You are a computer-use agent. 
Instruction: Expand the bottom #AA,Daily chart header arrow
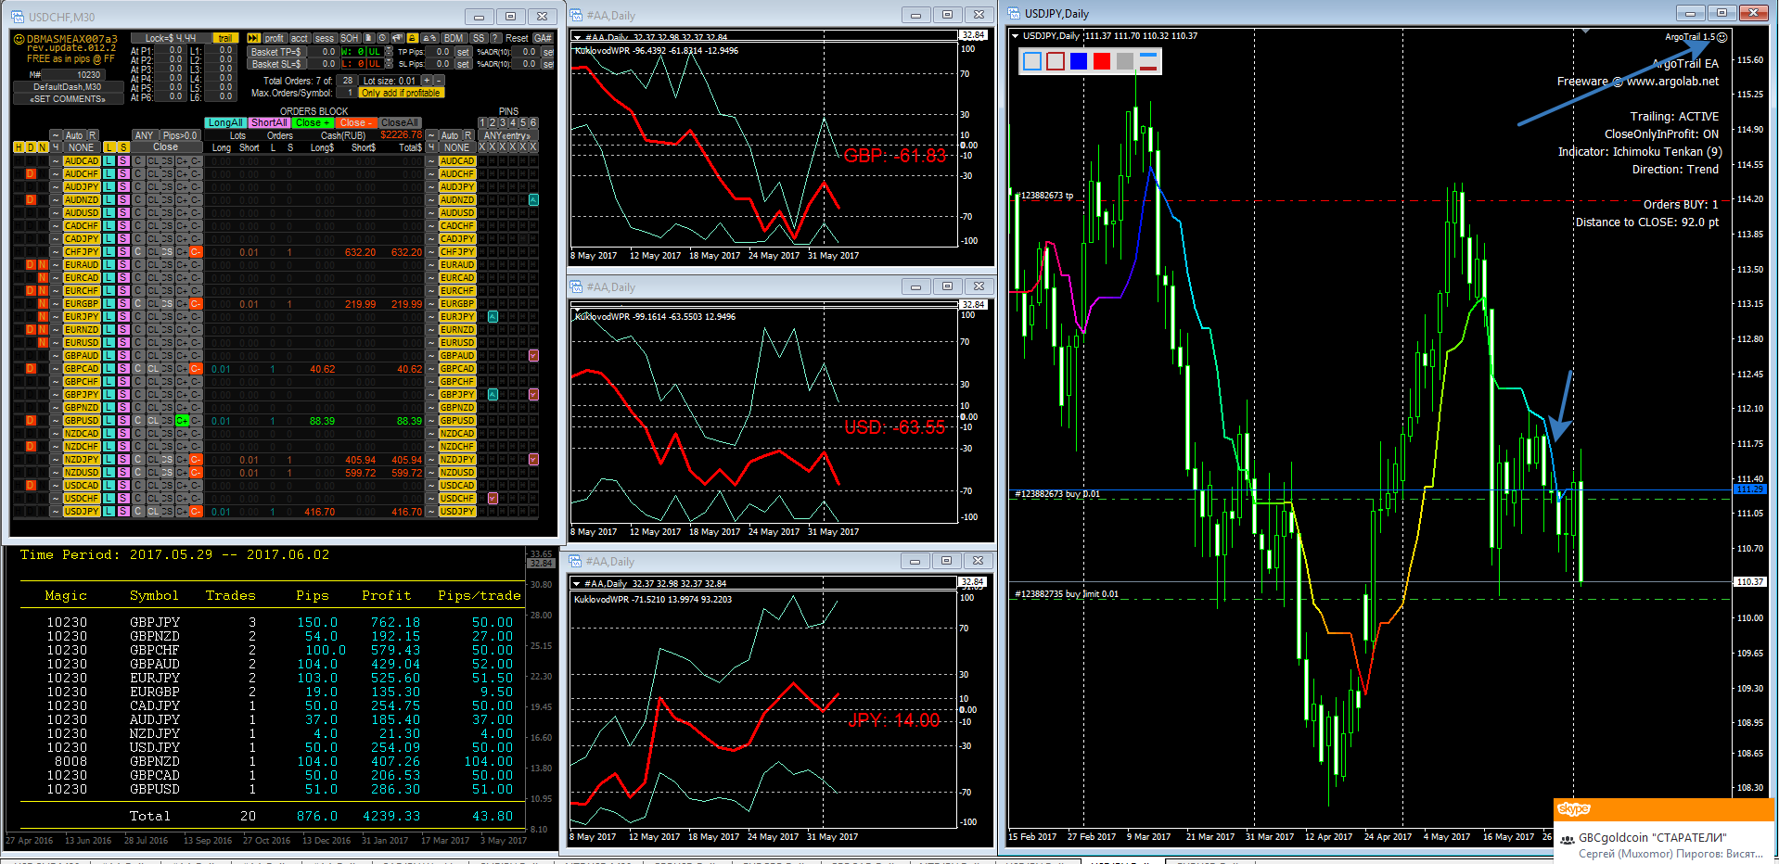[x=576, y=583]
